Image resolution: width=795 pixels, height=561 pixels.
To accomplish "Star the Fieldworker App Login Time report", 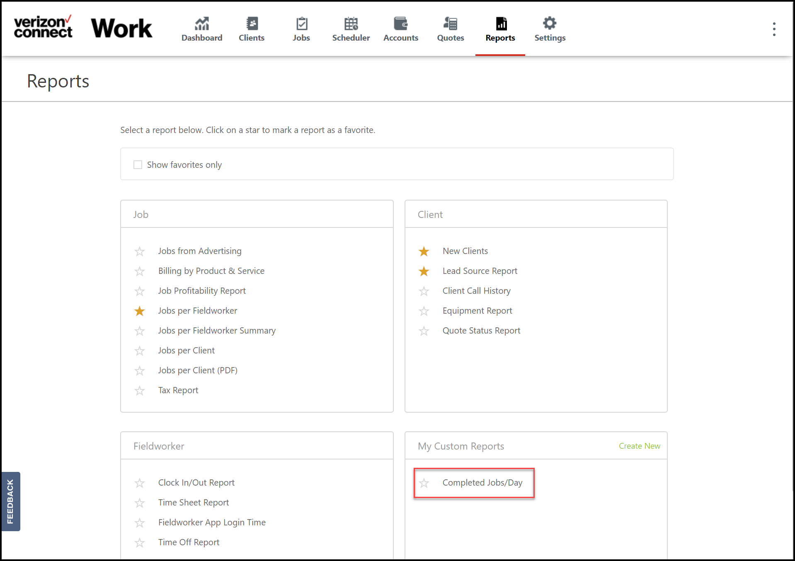I will [140, 523].
